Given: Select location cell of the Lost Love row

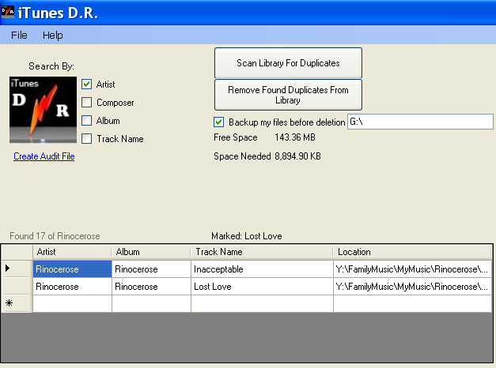Looking at the screenshot, I should tap(412, 287).
